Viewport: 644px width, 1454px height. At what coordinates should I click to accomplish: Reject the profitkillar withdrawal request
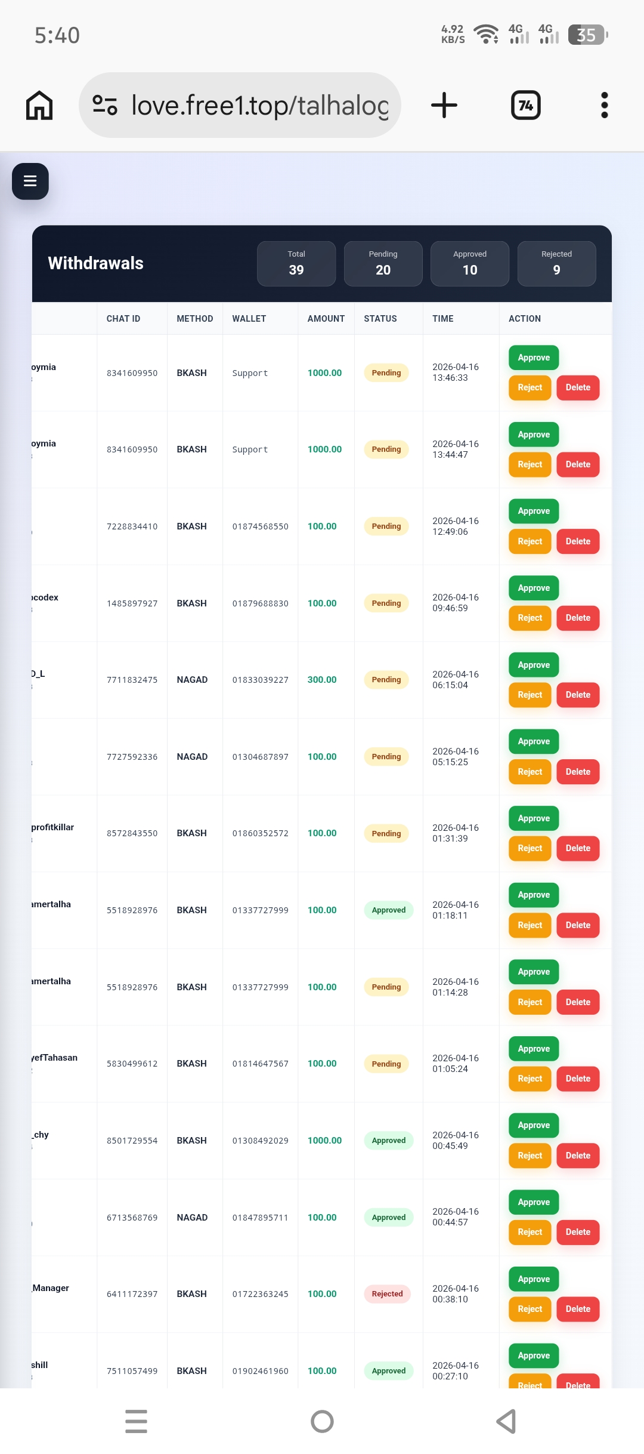530,848
